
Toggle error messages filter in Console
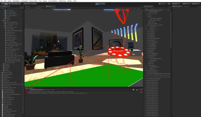140,90
